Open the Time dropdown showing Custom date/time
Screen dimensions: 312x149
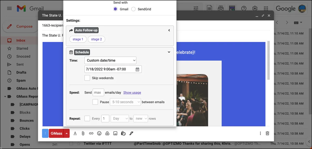click(110, 60)
